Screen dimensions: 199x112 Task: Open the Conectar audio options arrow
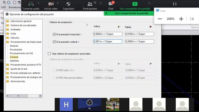tap(39, 3)
